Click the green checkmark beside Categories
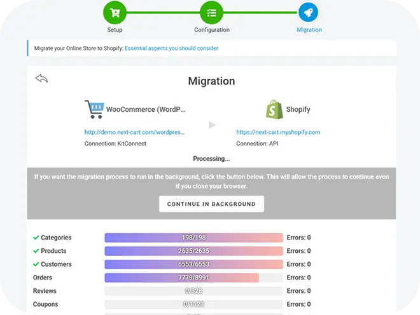This screenshot has width=420, height=315. [36, 238]
